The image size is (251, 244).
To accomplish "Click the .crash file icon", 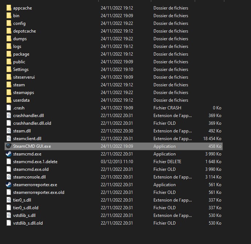I will click(9, 108).
